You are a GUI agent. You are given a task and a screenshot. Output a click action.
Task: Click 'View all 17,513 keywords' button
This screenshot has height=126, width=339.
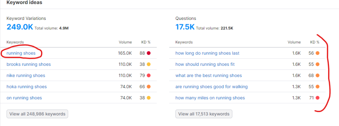point(204,114)
